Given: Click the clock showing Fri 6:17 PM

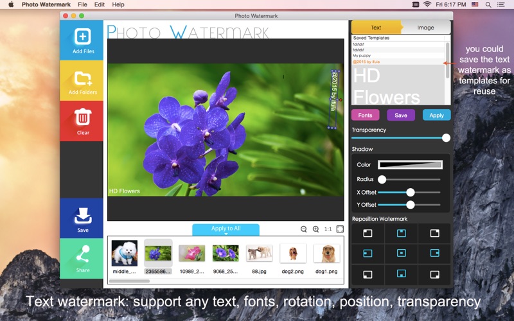Looking at the screenshot, I should pos(451,4).
